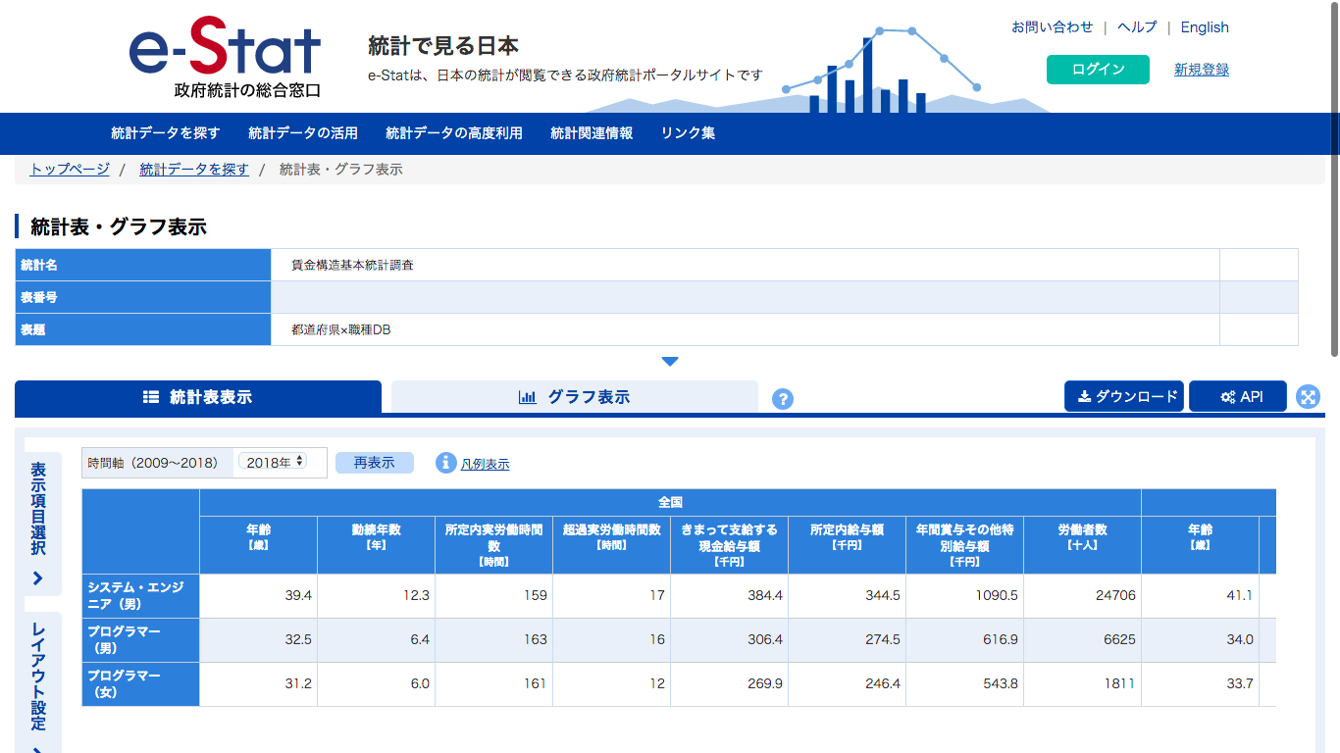Click the ログイン button
Viewport: 1340px width, 753px height.
[1097, 70]
